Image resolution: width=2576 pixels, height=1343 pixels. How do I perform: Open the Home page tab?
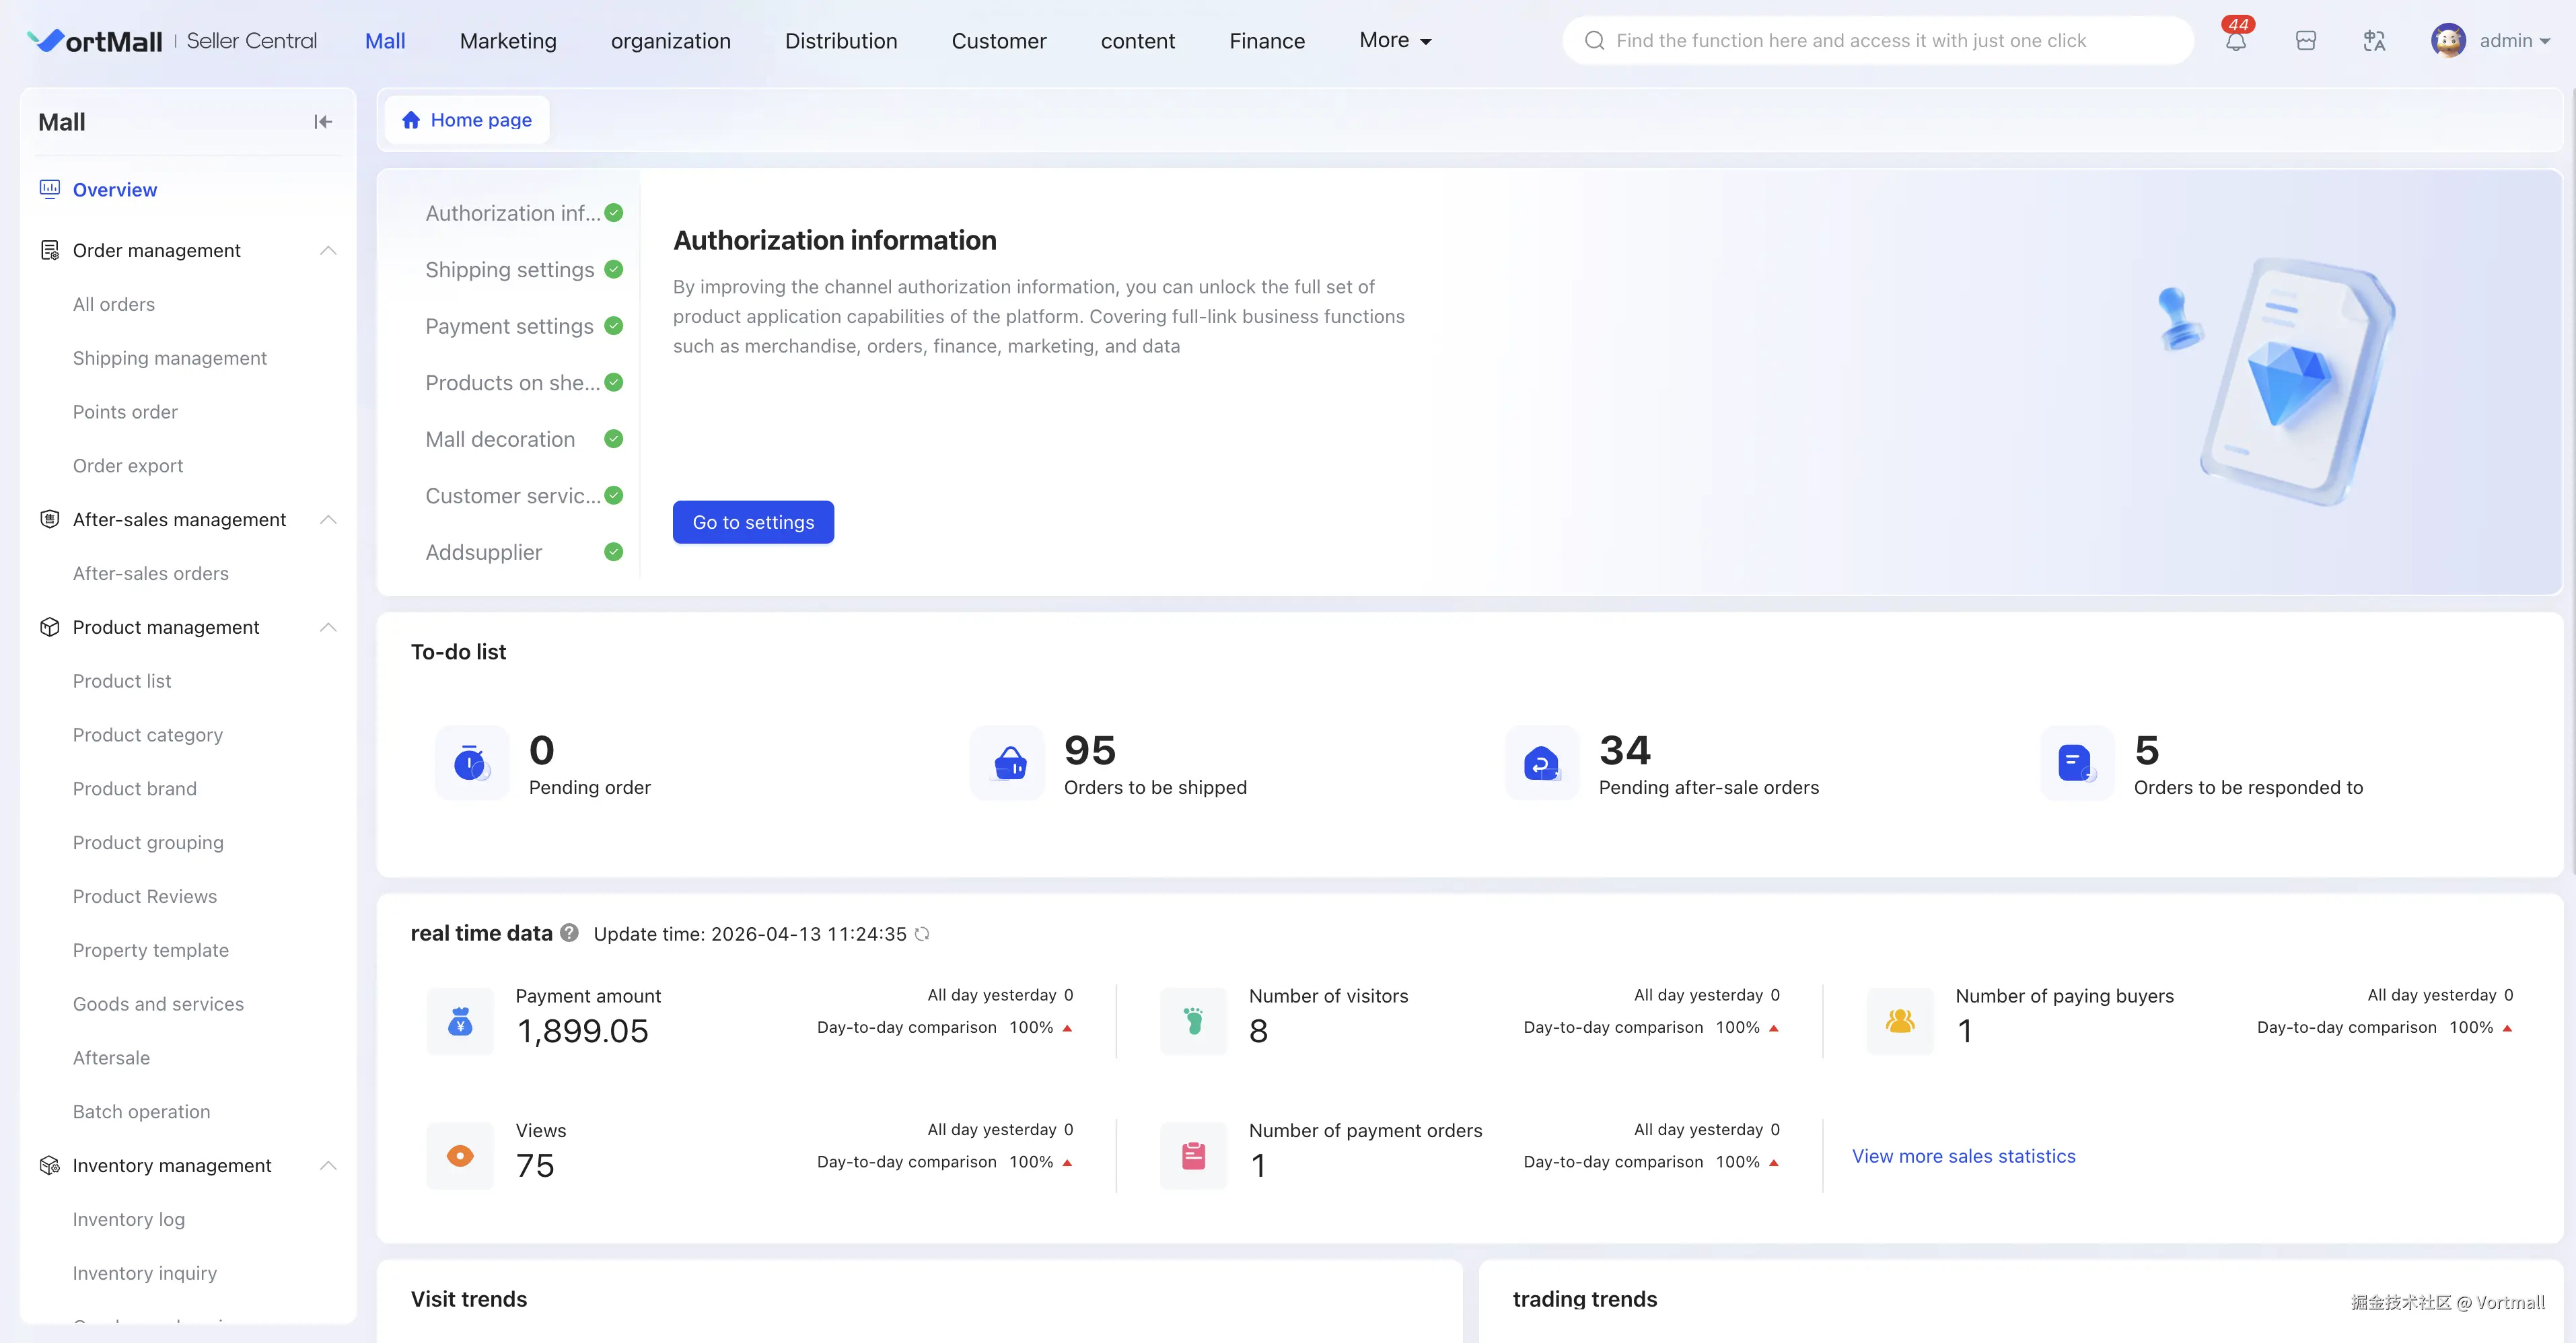(x=467, y=120)
